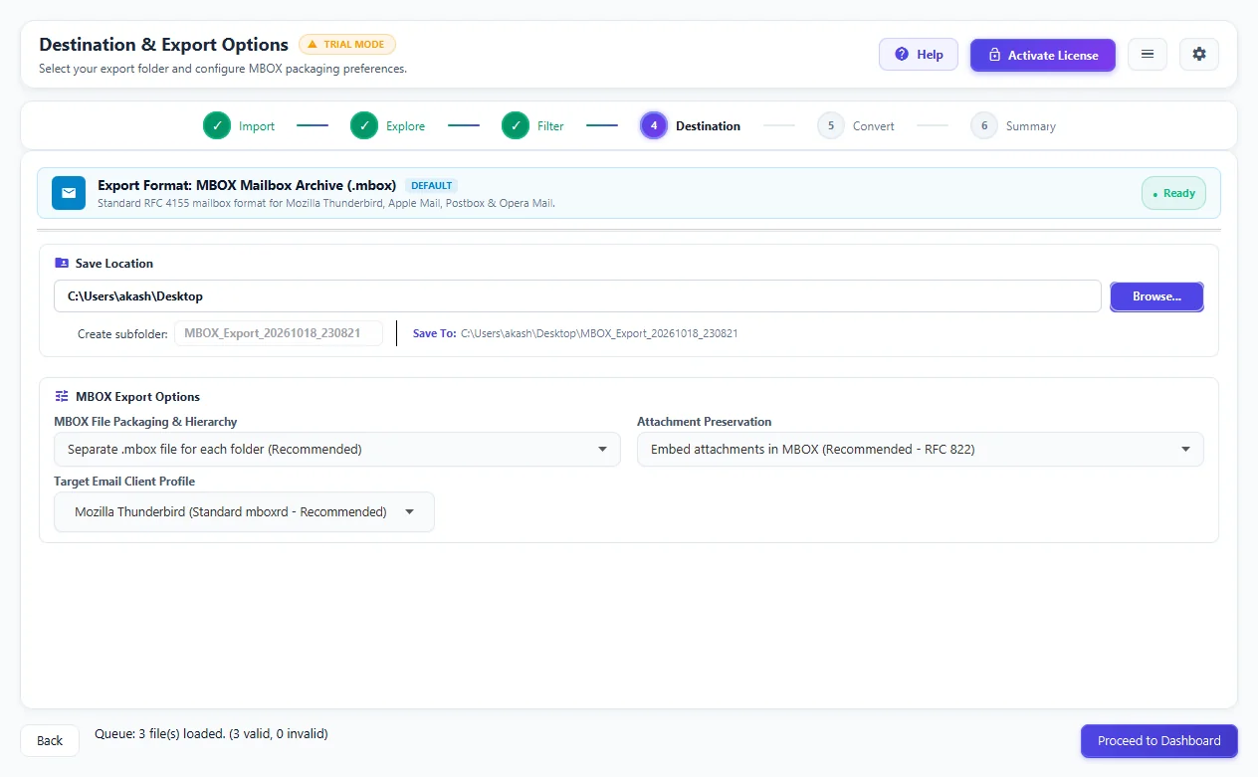Click the Filter step checkmark circle
Viewport: 1258px width, 777px height.
pyautogui.click(x=516, y=126)
